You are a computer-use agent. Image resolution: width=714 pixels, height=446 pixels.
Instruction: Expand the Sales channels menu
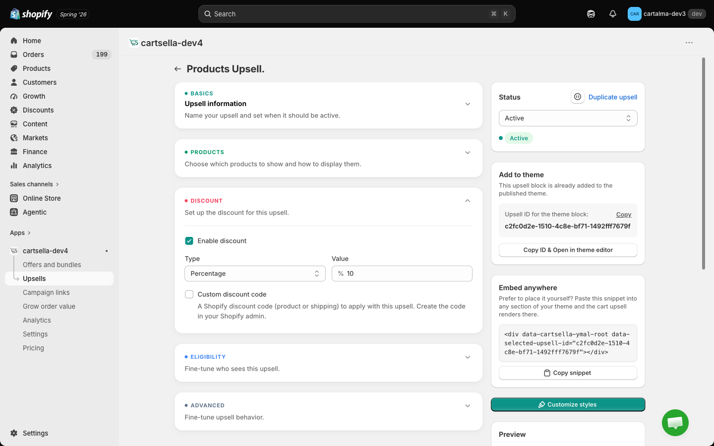point(35,184)
